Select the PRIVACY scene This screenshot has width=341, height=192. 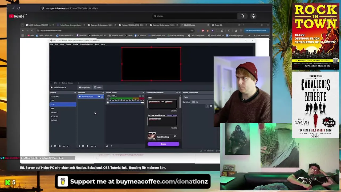63,112
